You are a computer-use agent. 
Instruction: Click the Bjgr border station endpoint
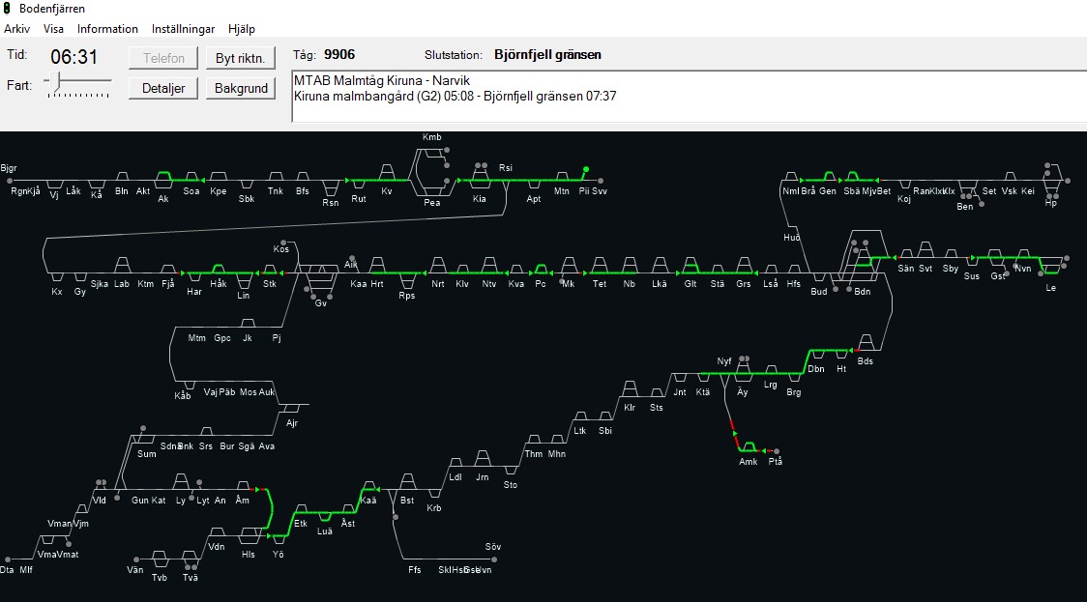coord(9,180)
